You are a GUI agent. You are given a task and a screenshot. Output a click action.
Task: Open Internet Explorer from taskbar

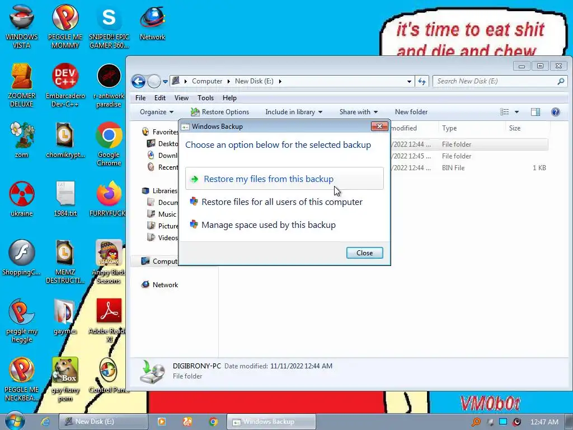(x=45, y=422)
